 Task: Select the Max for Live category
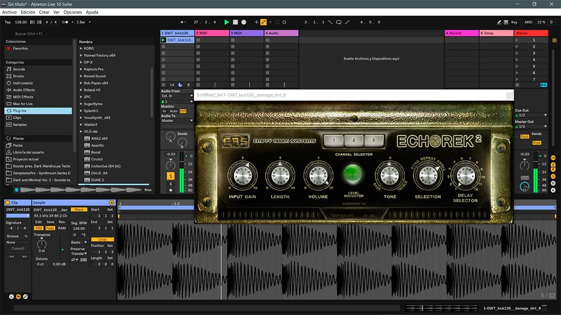point(22,104)
